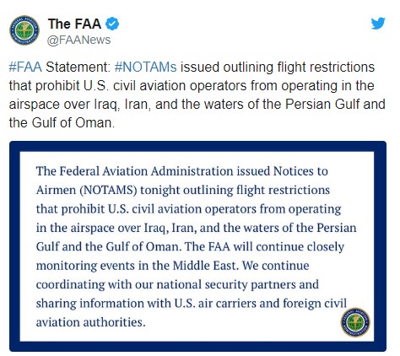Click 'Middle East' in the image statement
The image size is (400, 356).
click(x=204, y=266)
